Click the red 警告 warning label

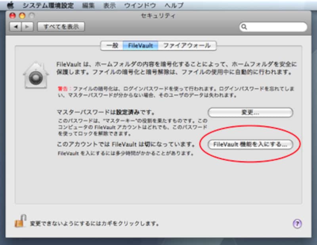click(63, 89)
